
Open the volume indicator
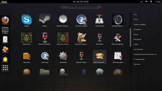tap(146, 2)
